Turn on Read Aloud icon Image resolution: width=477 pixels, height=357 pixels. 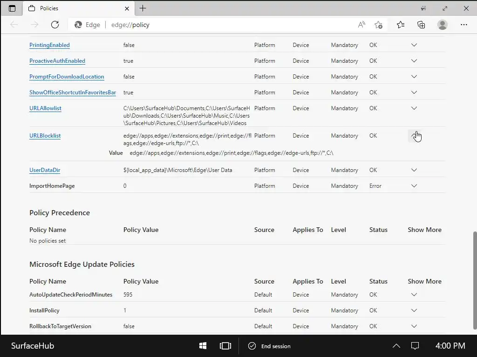coord(361,25)
